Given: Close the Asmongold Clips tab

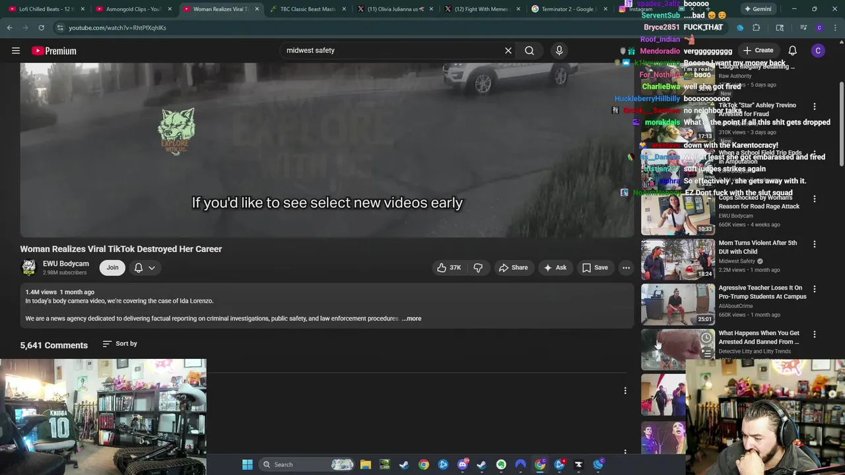Looking at the screenshot, I should 170,9.
